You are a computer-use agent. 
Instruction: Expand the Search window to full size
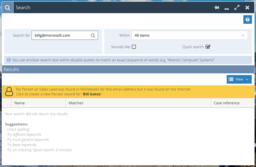click(237, 7)
